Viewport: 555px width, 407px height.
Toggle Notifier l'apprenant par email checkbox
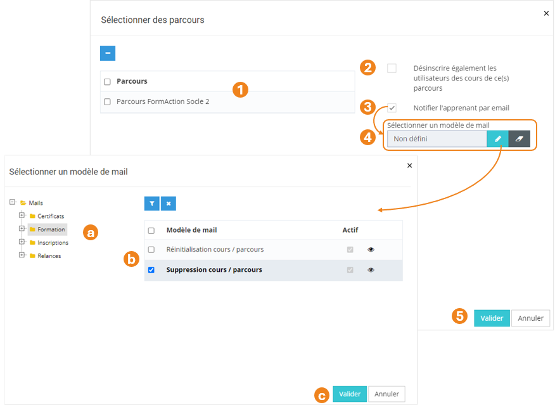click(392, 108)
